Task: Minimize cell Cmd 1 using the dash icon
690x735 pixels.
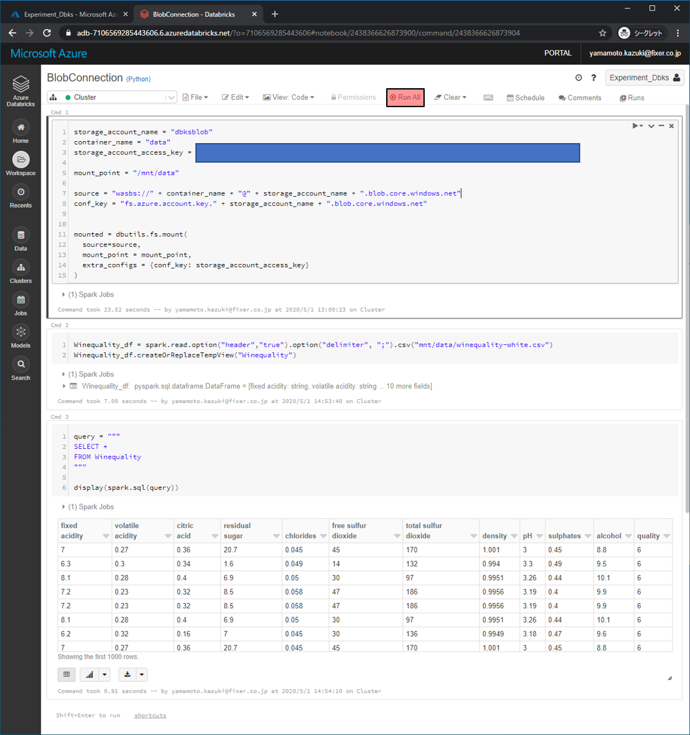Action: 661,125
